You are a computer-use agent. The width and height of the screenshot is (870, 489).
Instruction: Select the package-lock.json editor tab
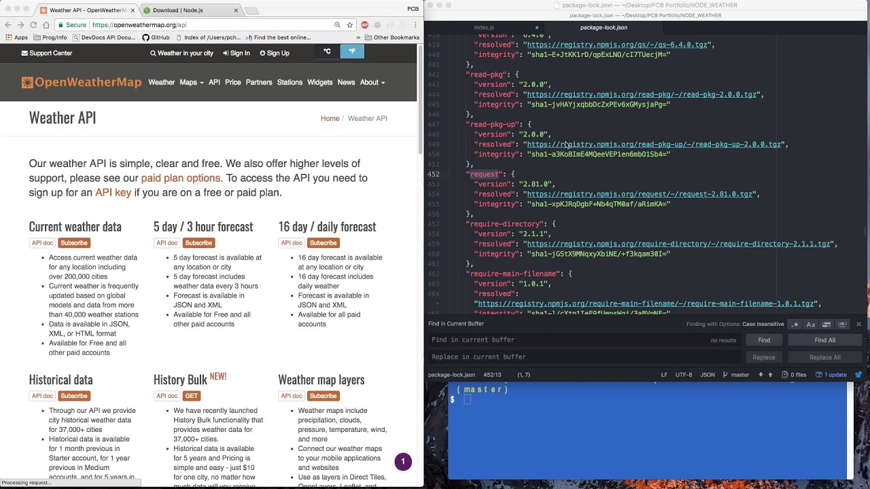click(x=604, y=27)
